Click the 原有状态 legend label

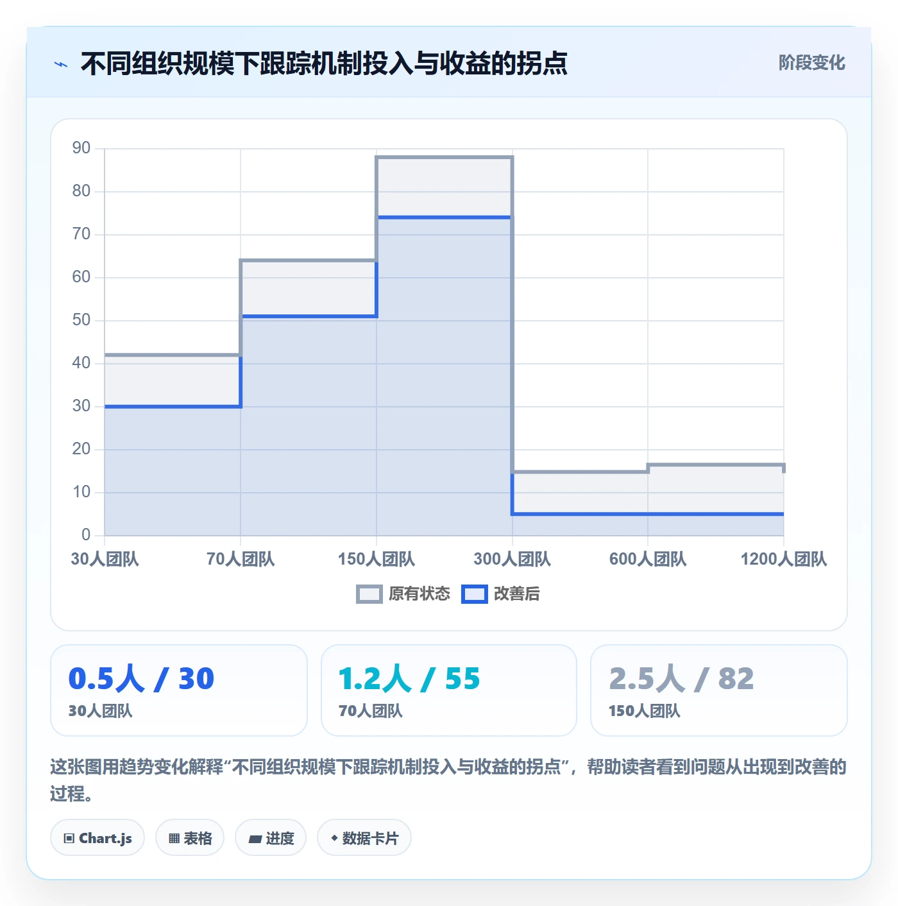click(419, 594)
